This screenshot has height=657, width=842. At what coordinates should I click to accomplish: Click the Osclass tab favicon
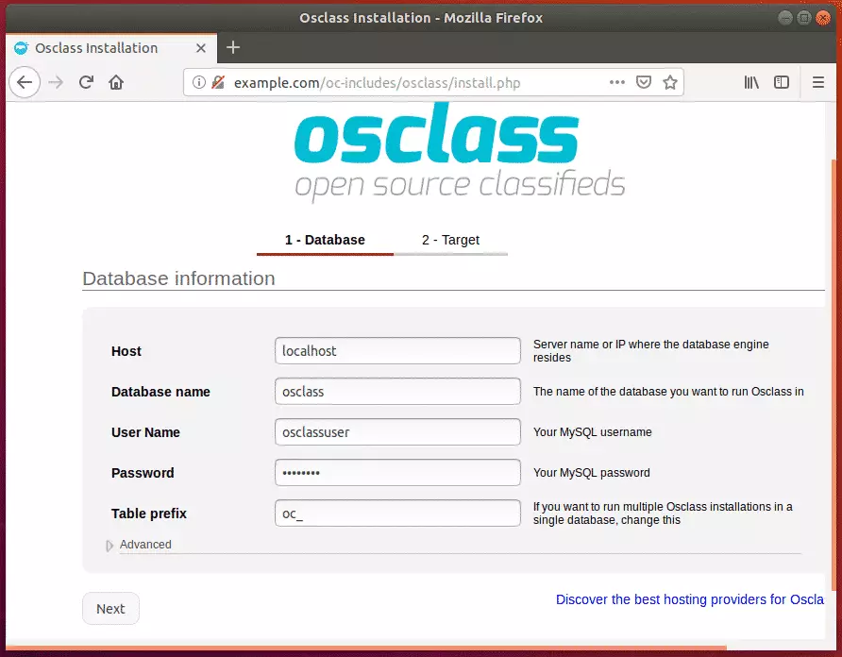pyautogui.click(x=22, y=48)
